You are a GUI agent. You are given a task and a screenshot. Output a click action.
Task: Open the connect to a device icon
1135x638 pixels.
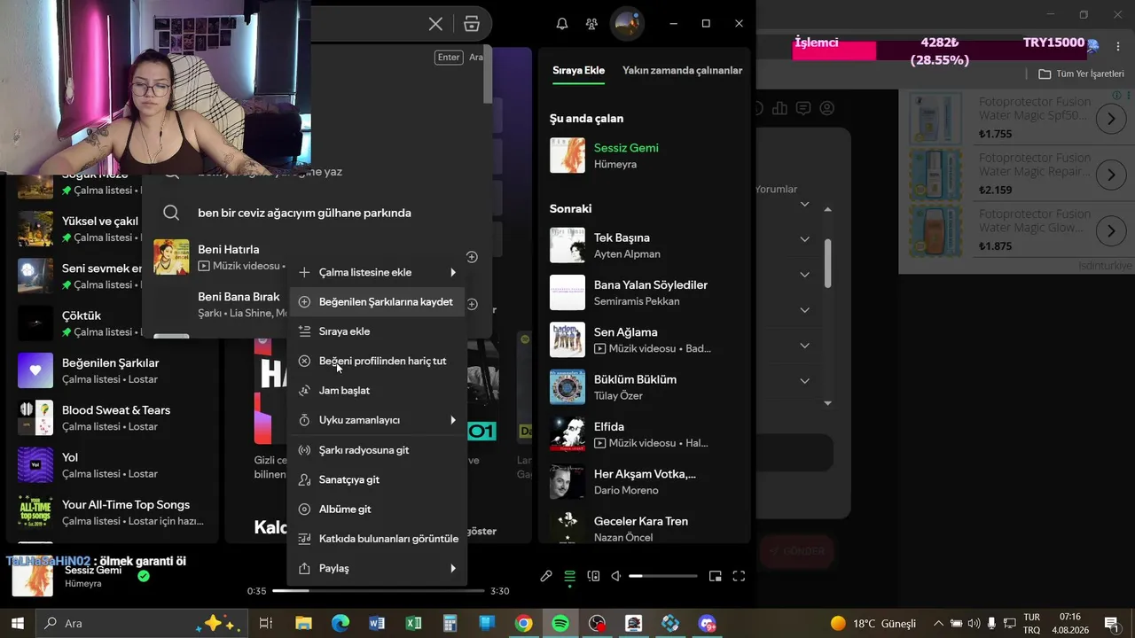point(593,576)
